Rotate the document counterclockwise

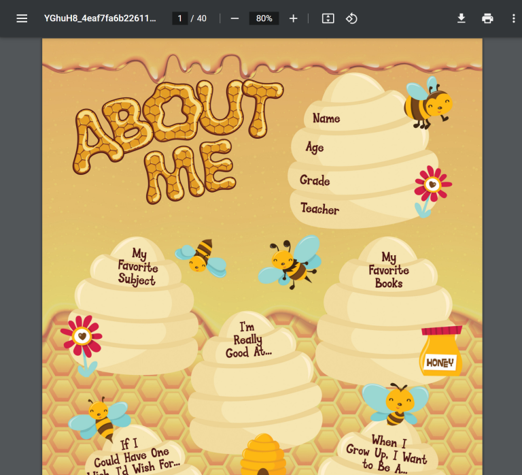[x=351, y=18]
